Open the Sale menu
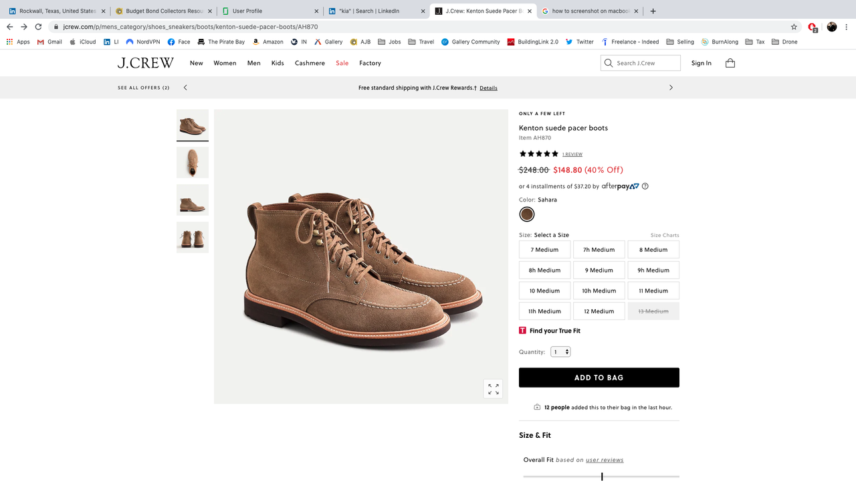The image size is (856, 482). click(342, 63)
